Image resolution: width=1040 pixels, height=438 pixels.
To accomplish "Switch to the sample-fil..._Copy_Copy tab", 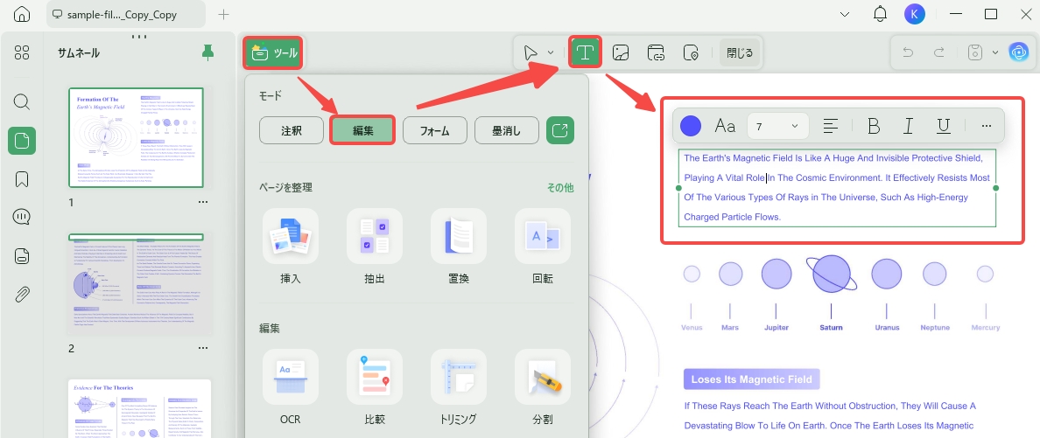I will pyautogui.click(x=125, y=14).
